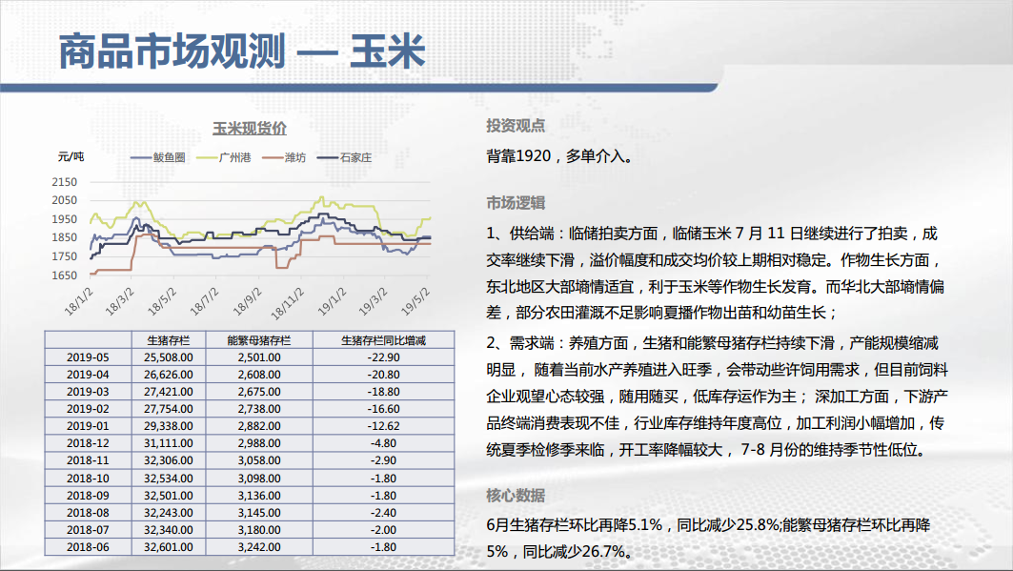Viewport: 1013px width, 571px height.
Task: Click the cell value -4.80
Action: click(x=383, y=444)
